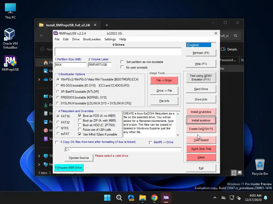Click the Home icon in Explorer sidebar
The image size is (273, 204).
(46, 62)
